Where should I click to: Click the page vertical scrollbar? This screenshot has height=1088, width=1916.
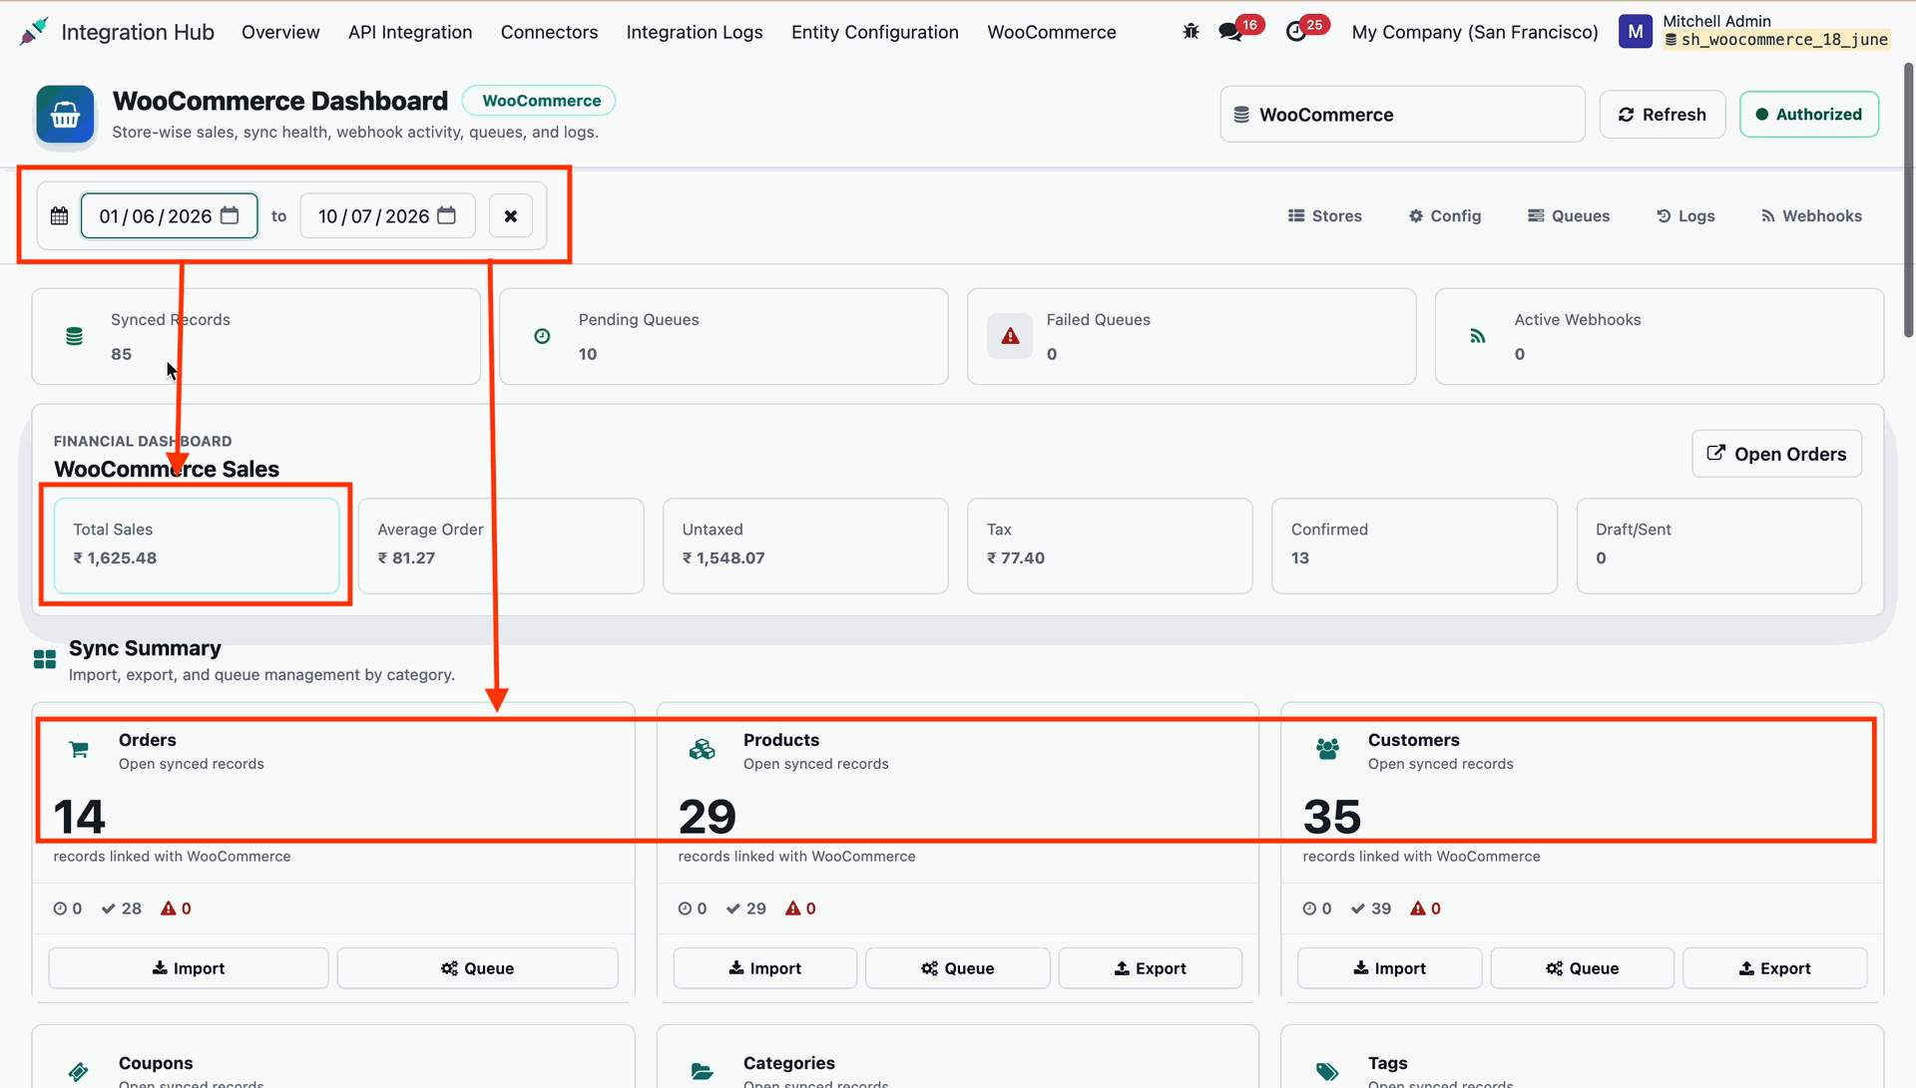pyautogui.click(x=1908, y=199)
